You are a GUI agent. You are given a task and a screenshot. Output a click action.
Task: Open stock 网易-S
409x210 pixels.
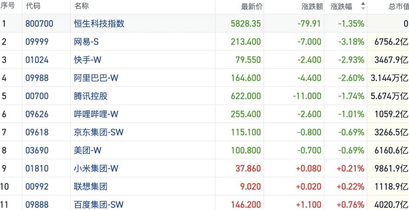86,42
